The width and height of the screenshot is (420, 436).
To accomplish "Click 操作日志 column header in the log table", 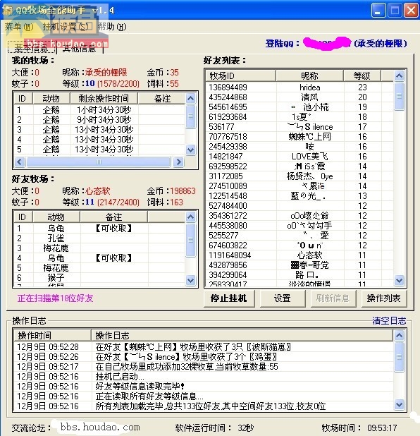I will click(242, 335).
